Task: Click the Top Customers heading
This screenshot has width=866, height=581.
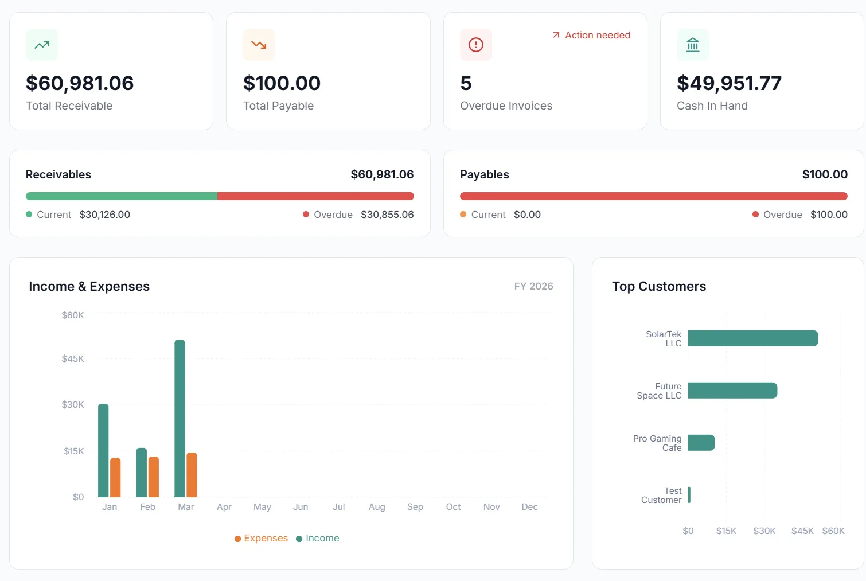Action: tap(659, 286)
